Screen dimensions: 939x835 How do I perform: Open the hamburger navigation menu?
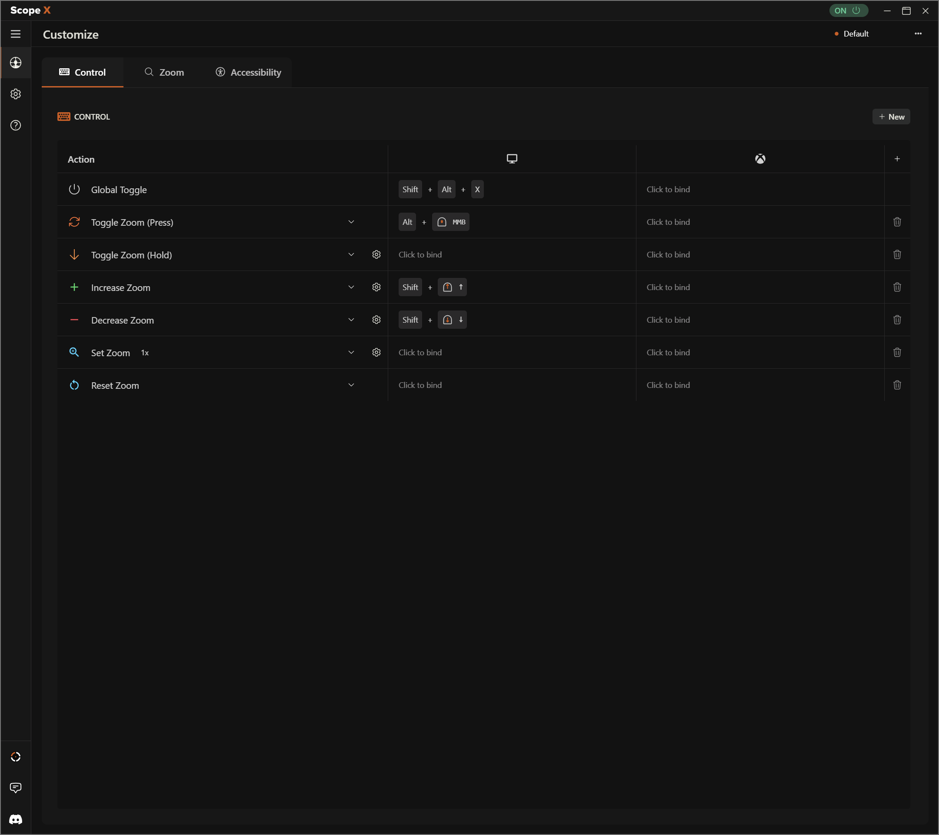pyautogui.click(x=16, y=34)
